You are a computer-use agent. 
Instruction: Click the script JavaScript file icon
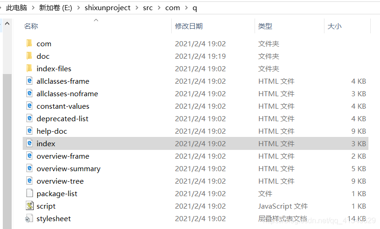coord(29,206)
